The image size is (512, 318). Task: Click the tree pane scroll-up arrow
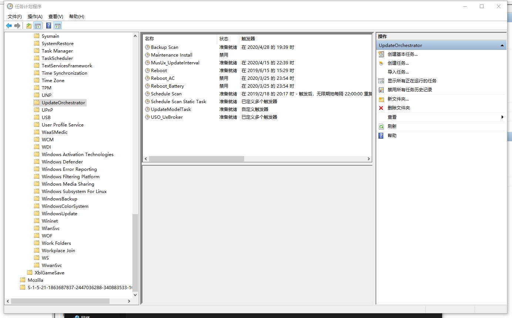pyautogui.click(x=135, y=35)
